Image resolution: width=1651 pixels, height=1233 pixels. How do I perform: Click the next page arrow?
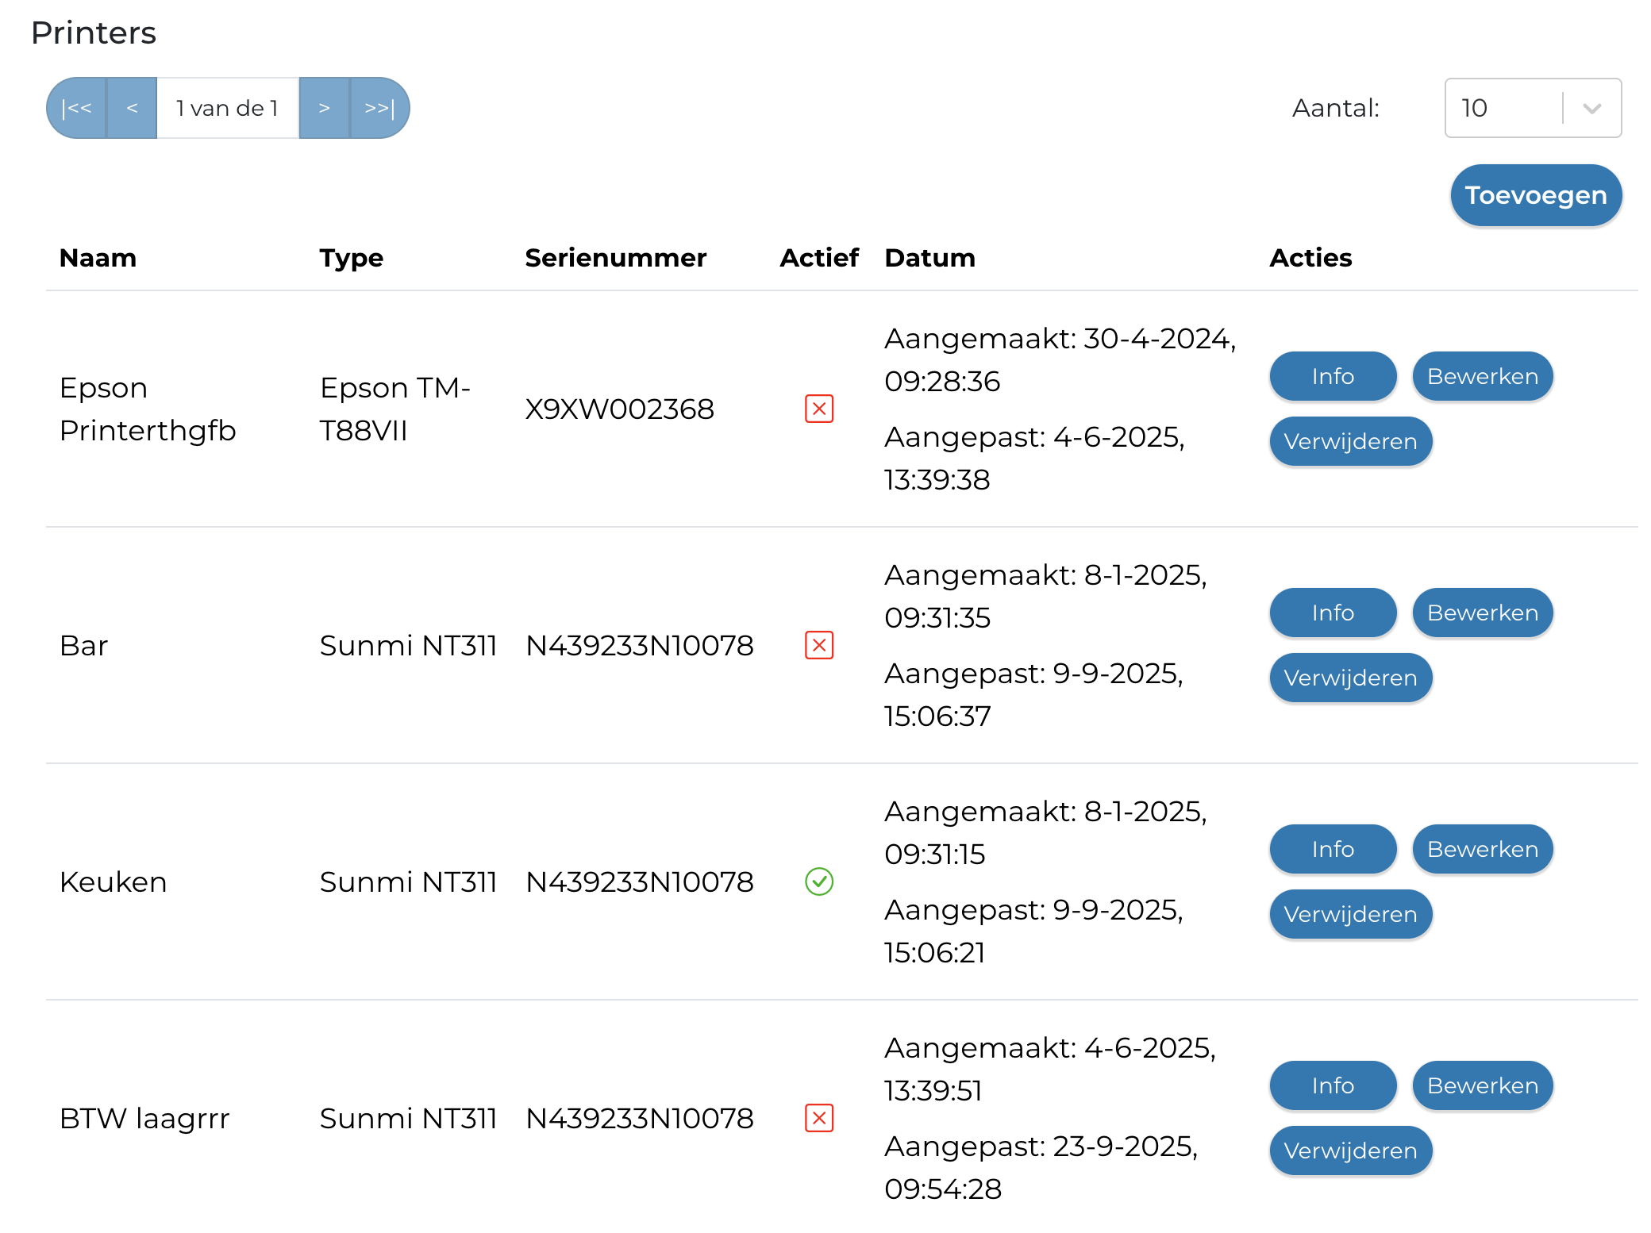coord(324,108)
